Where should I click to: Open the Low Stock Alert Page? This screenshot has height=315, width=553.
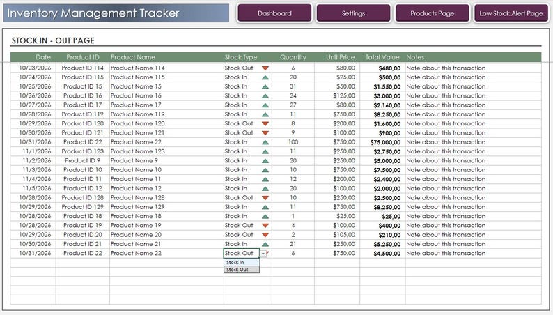tap(511, 13)
